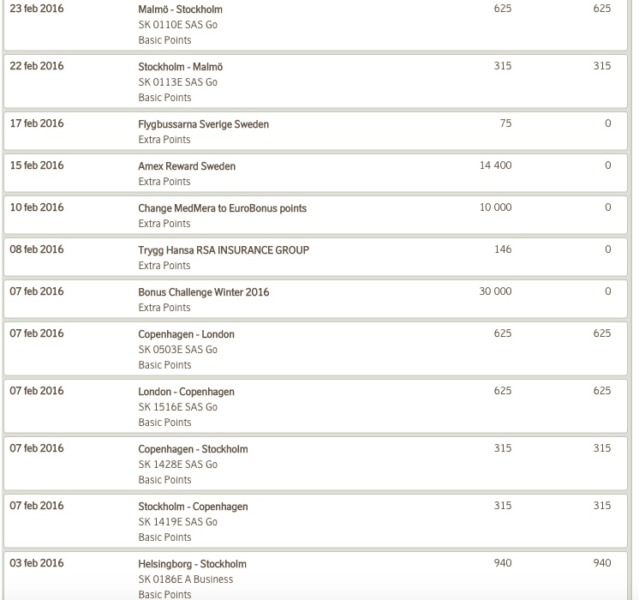Select the 14 400 points amount
This screenshot has width=639, height=600.
[x=495, y=165]
